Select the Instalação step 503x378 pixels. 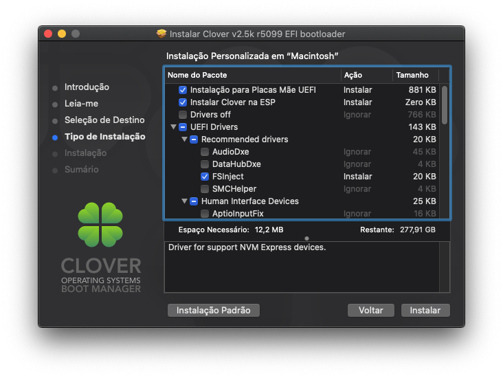coord(85,153)
